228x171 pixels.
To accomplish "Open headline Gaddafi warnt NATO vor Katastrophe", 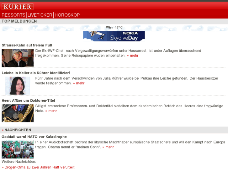I will (34, 137).
